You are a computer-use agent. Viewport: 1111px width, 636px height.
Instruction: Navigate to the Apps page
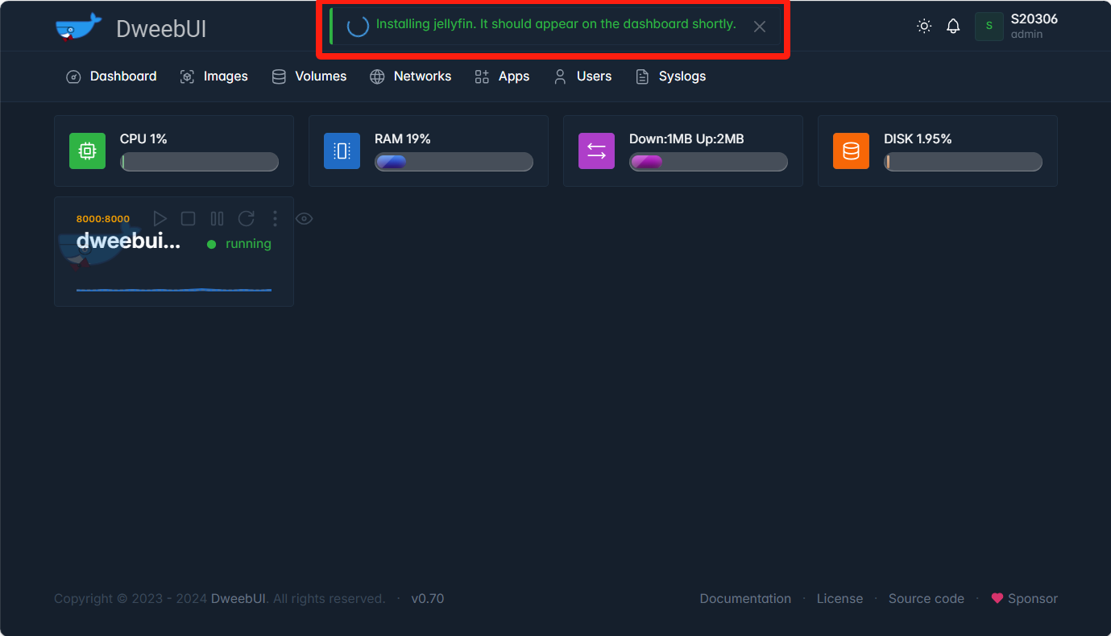503,76
